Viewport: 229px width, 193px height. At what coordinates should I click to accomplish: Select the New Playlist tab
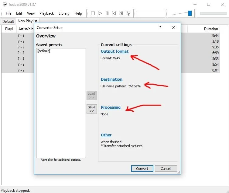(27, 21)
